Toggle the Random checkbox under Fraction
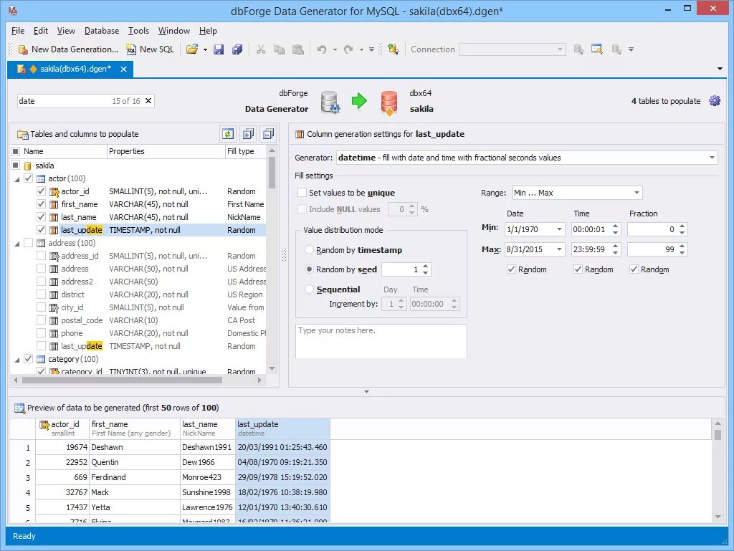 pyautogui.click(x=634, y=269)
